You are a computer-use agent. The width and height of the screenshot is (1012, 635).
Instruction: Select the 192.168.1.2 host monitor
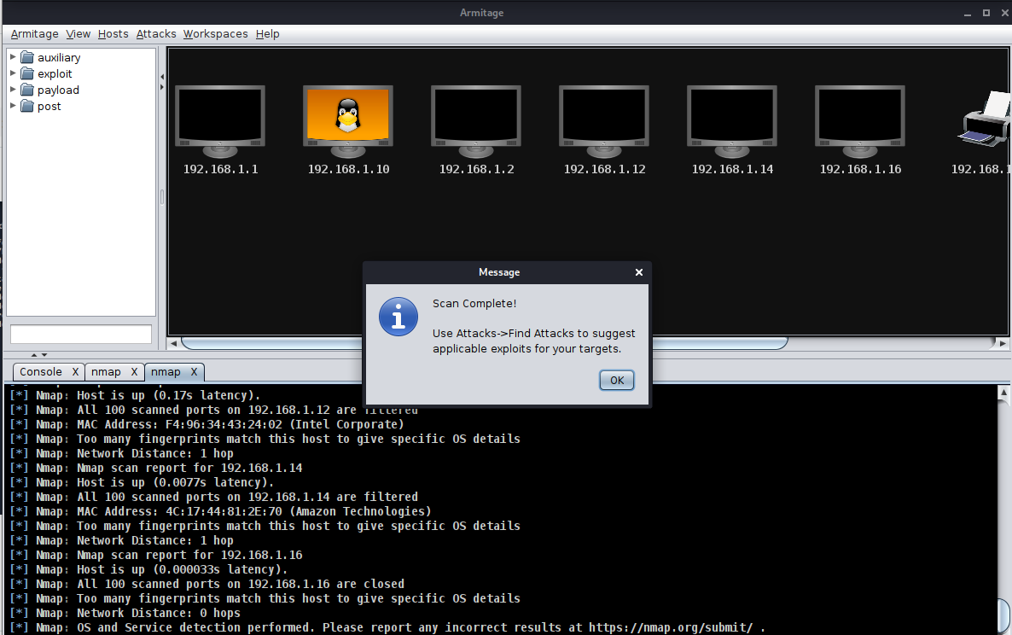pyautogui.click(x=475, y=121)
